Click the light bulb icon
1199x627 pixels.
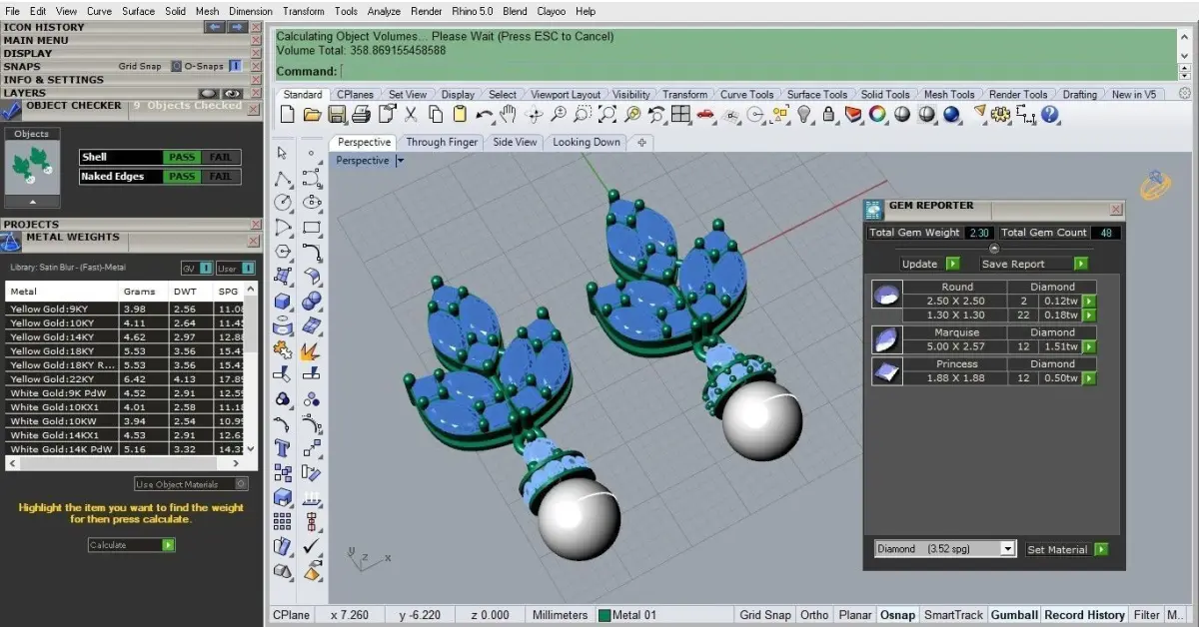(x=805, y=115)
